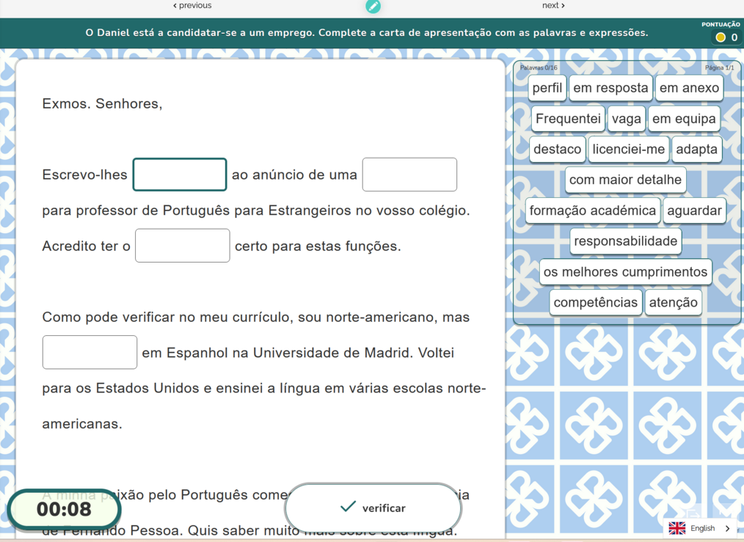Click the blank after 'Escrevo-lhes'
This screenshot has height=542, width=744.
180,175
